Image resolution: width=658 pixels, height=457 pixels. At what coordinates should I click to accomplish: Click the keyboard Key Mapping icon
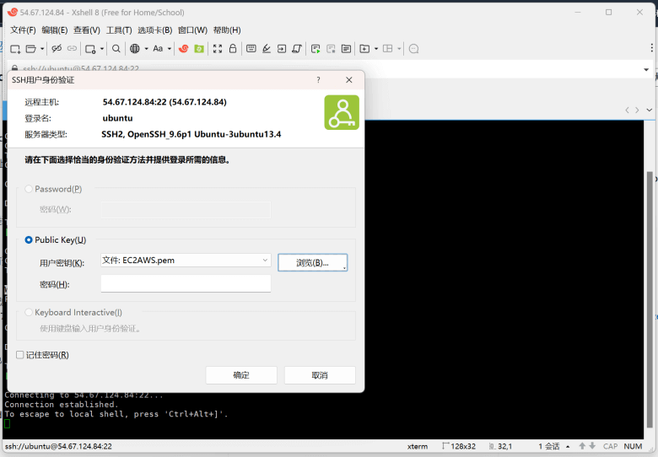coord(251,49)
